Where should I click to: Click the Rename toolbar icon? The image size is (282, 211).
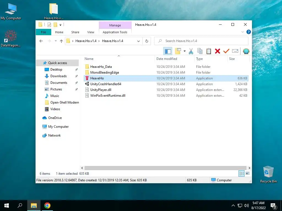(x=235, y=51)
